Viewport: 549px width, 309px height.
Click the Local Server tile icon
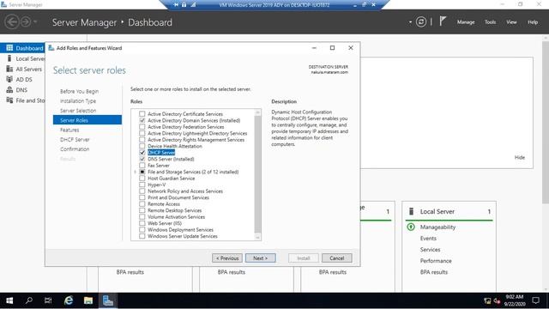point(412,211)
